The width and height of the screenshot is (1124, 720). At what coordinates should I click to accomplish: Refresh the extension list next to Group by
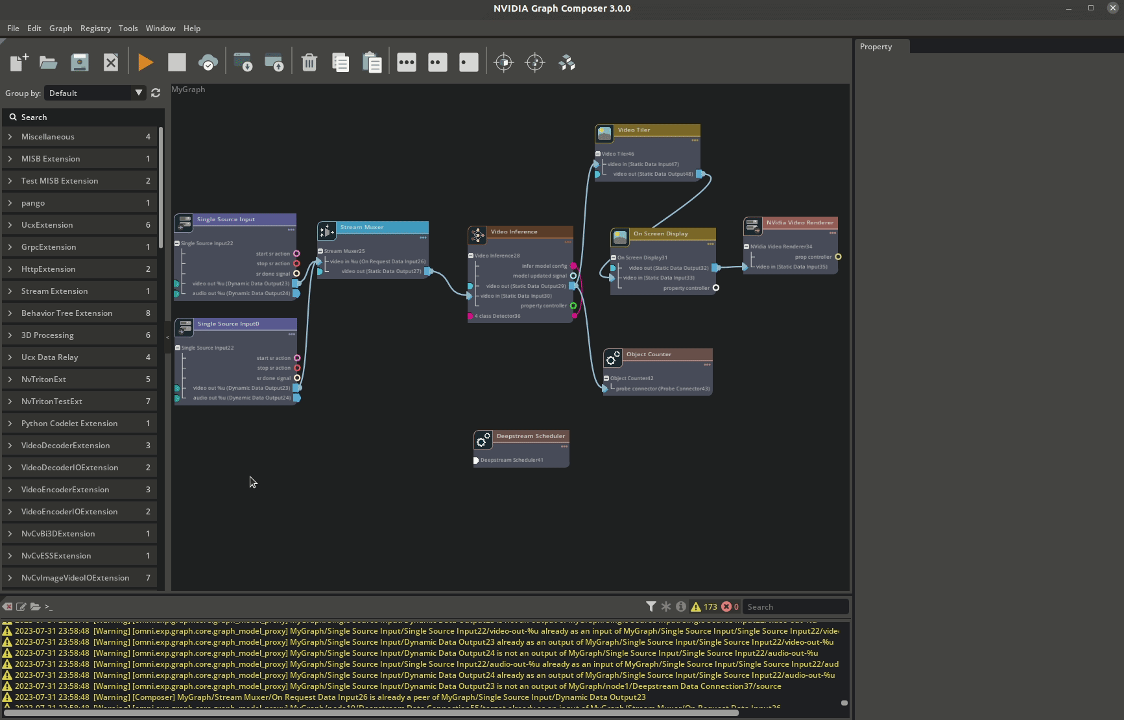tap(156, 93)
